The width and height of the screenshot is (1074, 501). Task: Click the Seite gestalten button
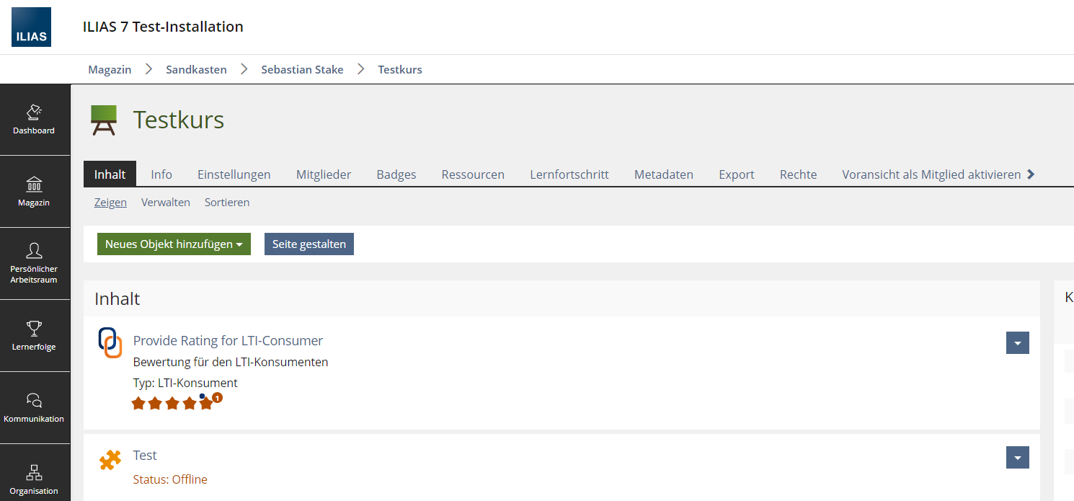click(309, 244)
